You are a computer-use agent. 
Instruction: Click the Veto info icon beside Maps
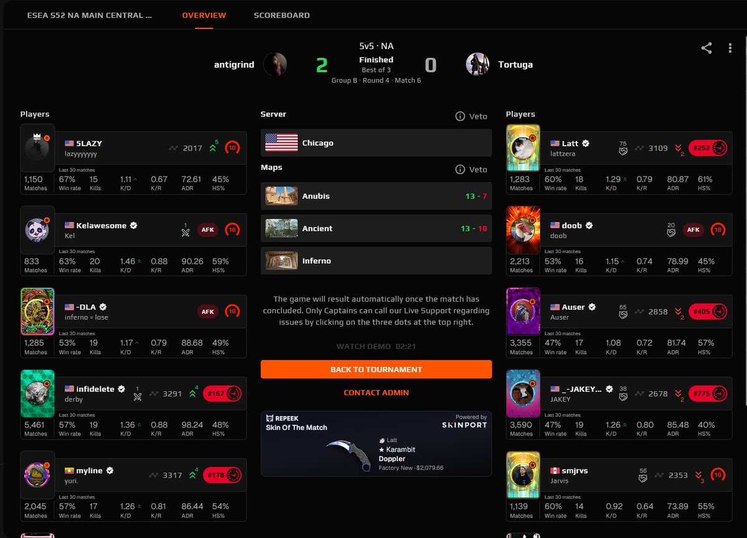point(460,169)
